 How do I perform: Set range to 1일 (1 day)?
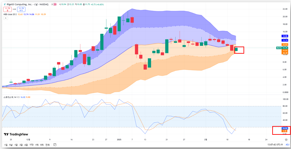coord(6,145)
